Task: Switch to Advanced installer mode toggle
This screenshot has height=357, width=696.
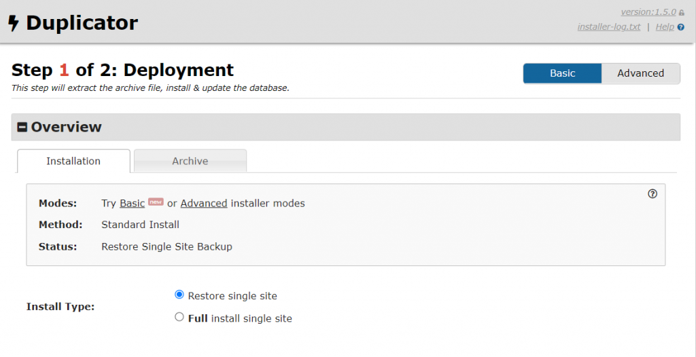Action: click(640, 73)
